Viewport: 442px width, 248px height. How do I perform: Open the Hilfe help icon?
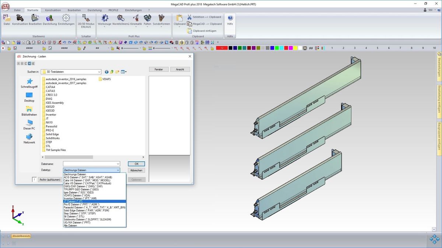(230, 19)
